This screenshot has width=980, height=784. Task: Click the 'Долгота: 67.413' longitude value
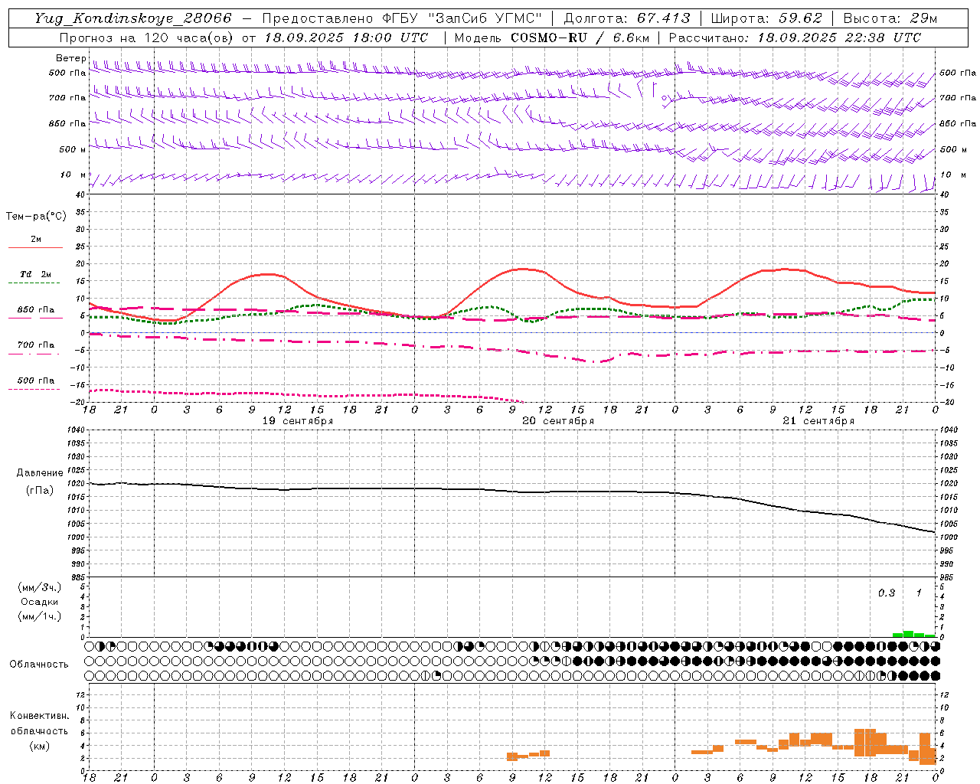tap(627, 18)
